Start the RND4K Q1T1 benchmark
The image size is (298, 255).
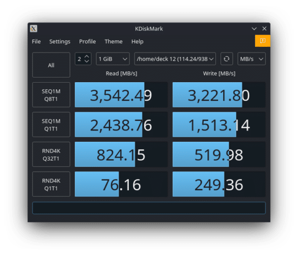coord(51,184)
